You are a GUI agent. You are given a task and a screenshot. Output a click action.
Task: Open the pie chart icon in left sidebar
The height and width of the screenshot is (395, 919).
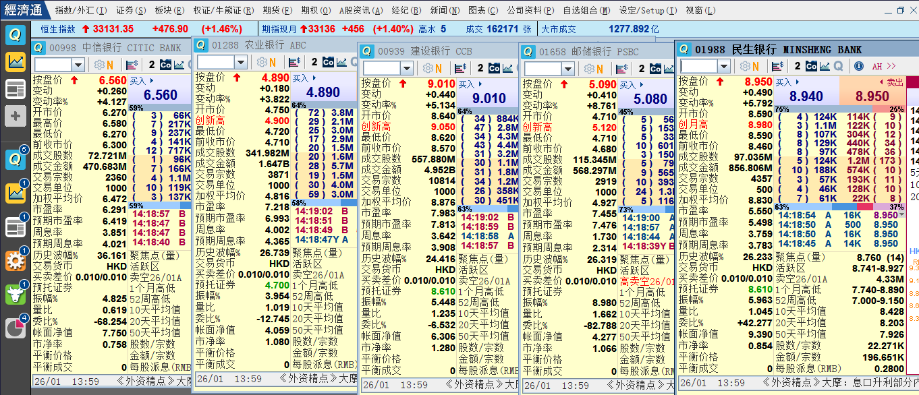coord(15,328)
